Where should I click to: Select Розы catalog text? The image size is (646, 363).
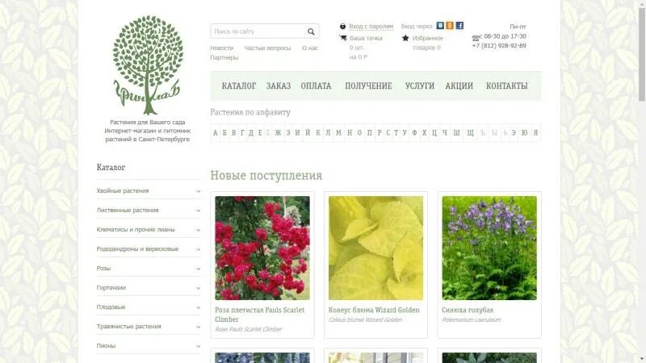click(103, 269)
